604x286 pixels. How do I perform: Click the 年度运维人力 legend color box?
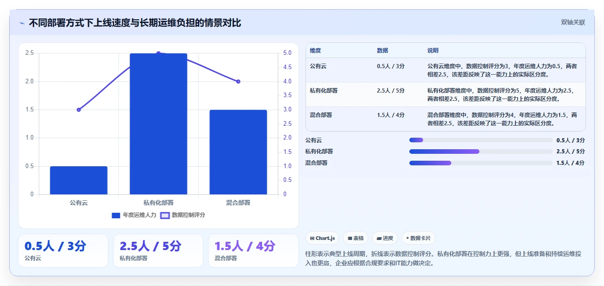(x=116, y=215)
